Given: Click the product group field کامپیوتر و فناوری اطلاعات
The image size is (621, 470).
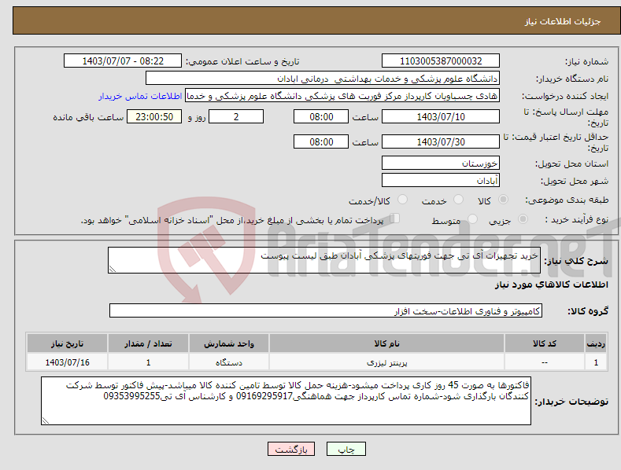Looking at the screenshot, I should pos(326,311).
